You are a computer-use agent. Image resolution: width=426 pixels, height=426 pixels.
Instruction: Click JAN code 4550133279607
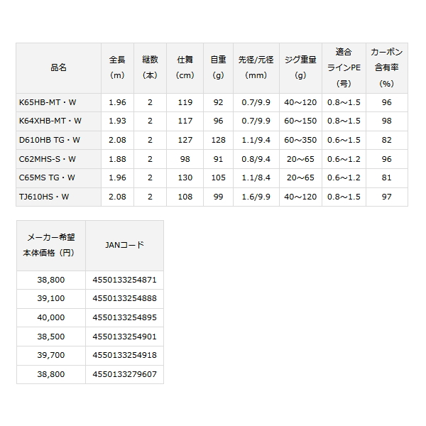(x=124, y=373)
